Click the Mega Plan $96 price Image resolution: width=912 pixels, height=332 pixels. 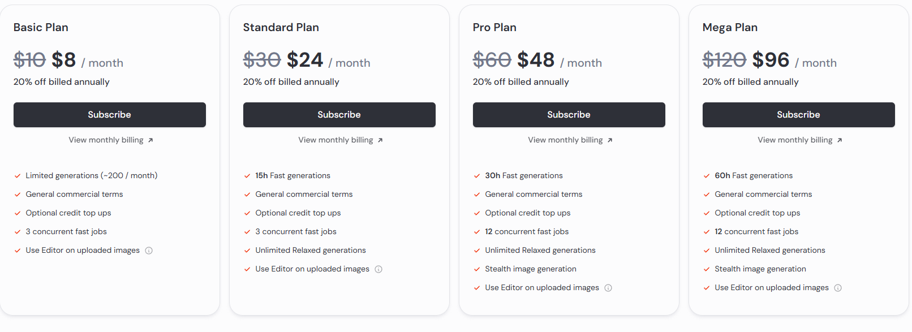(x=770, y=60)
